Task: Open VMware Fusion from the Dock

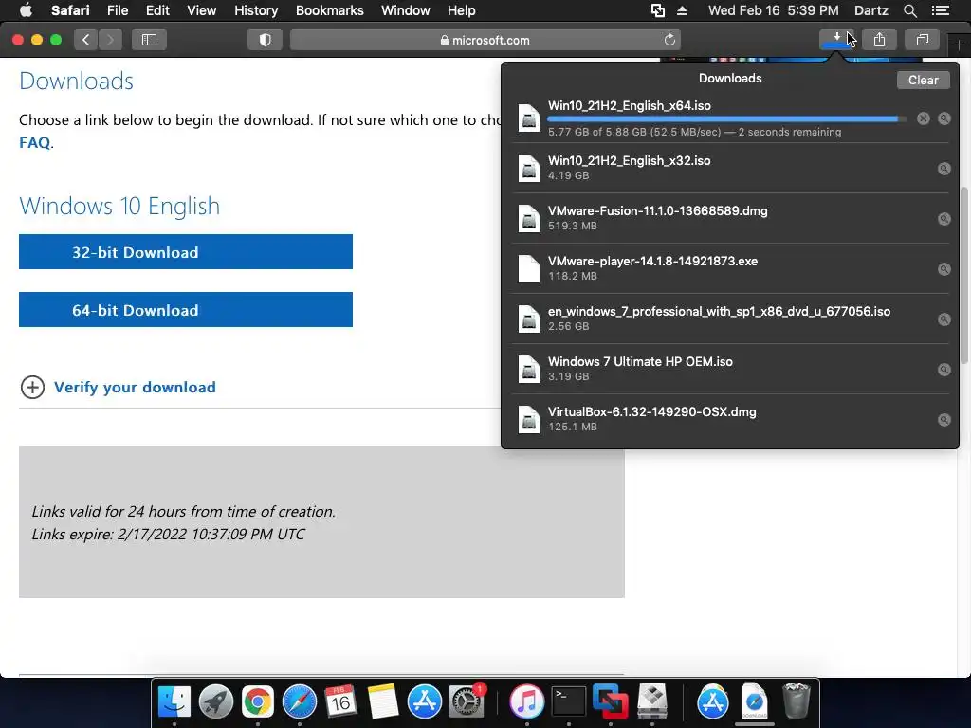Action: pyautogui.click(x=610, y=701)
